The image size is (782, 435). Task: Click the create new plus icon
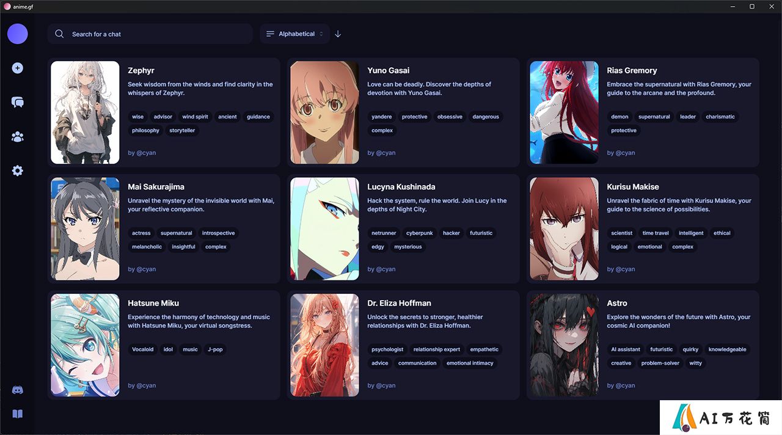[x=18, y=68]
